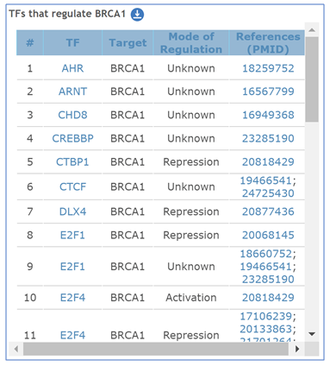Open the DLX4 TF link
330x366 pixels.
coord(72,211)
